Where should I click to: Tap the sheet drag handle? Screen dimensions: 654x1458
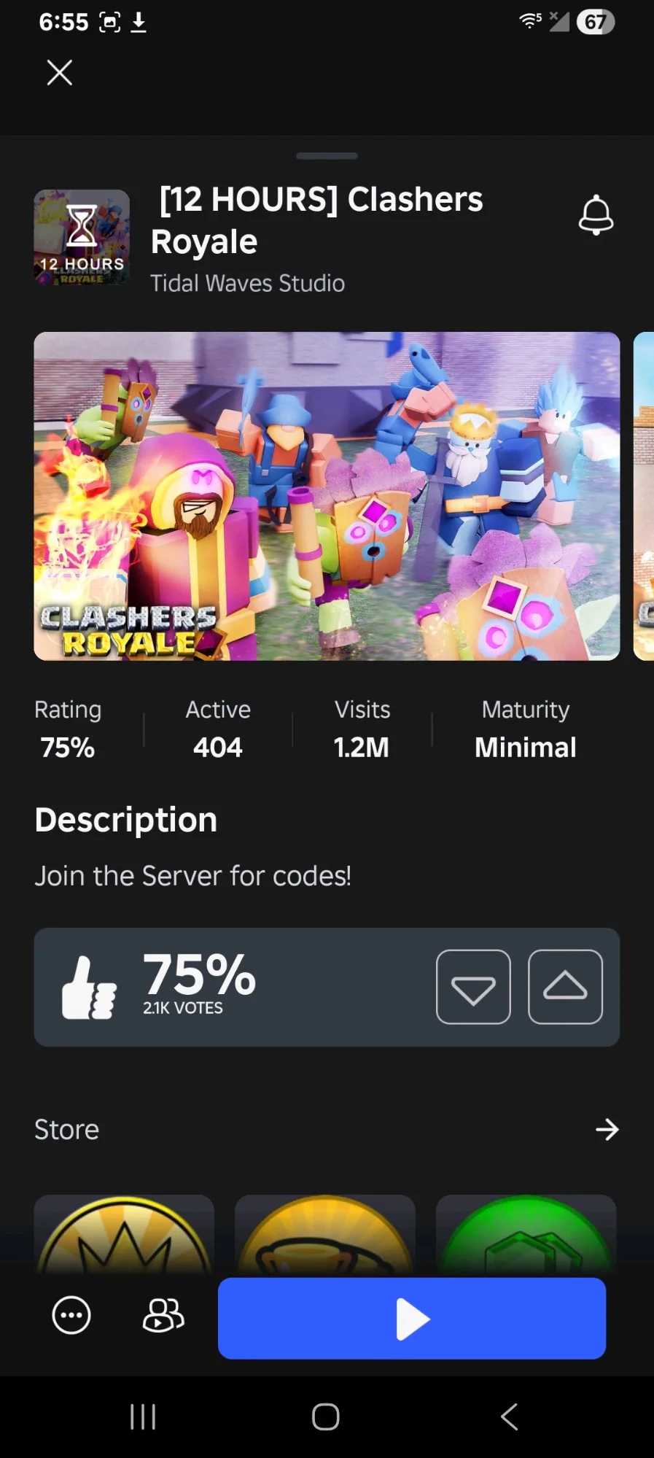327,155
